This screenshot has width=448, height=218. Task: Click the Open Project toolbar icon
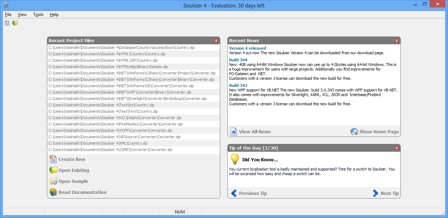15,23
